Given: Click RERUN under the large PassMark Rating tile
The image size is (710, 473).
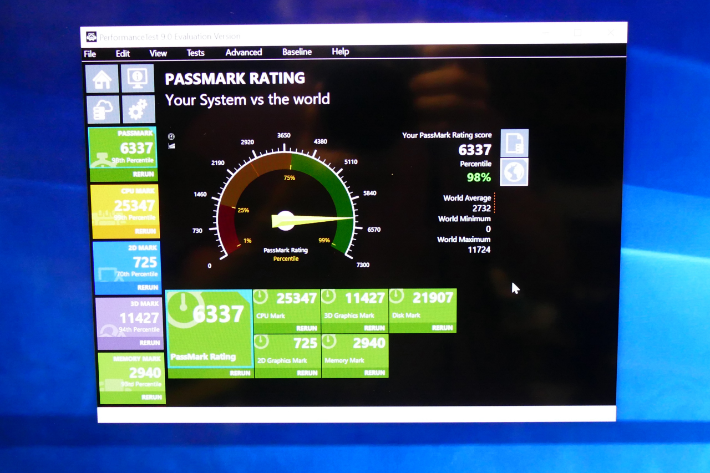Looking at the screenshot, I should tap(240, 373).
